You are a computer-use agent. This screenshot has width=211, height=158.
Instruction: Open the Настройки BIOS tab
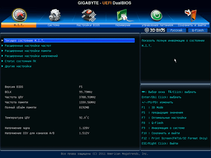[x=88, y=25]
